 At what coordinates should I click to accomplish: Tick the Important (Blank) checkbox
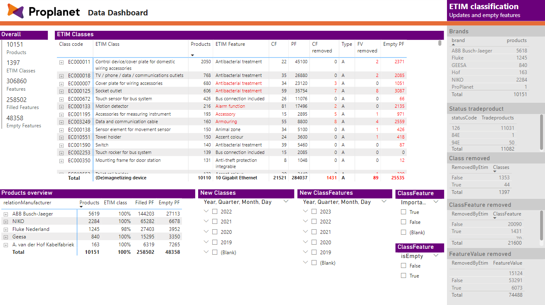coord(403,232)
